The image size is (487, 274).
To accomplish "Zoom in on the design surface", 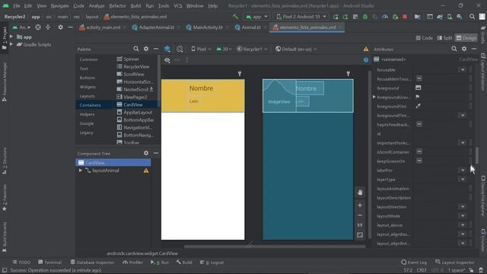I will click(x=360, y=205).
